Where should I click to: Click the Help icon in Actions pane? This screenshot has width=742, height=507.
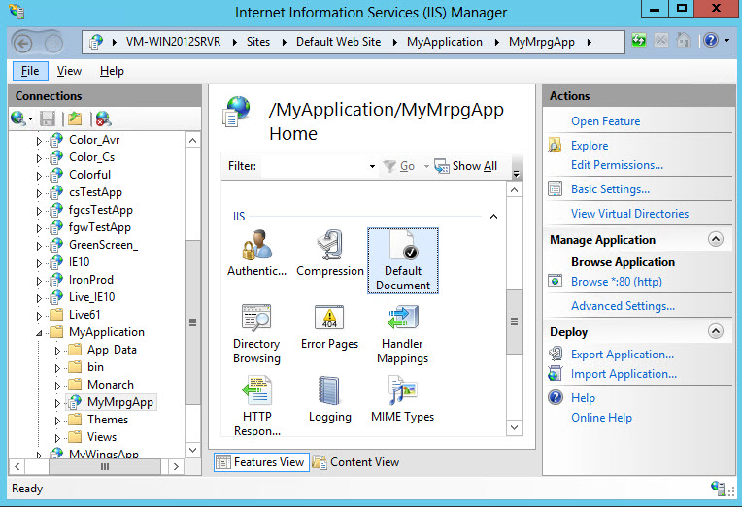pos(556,397)
